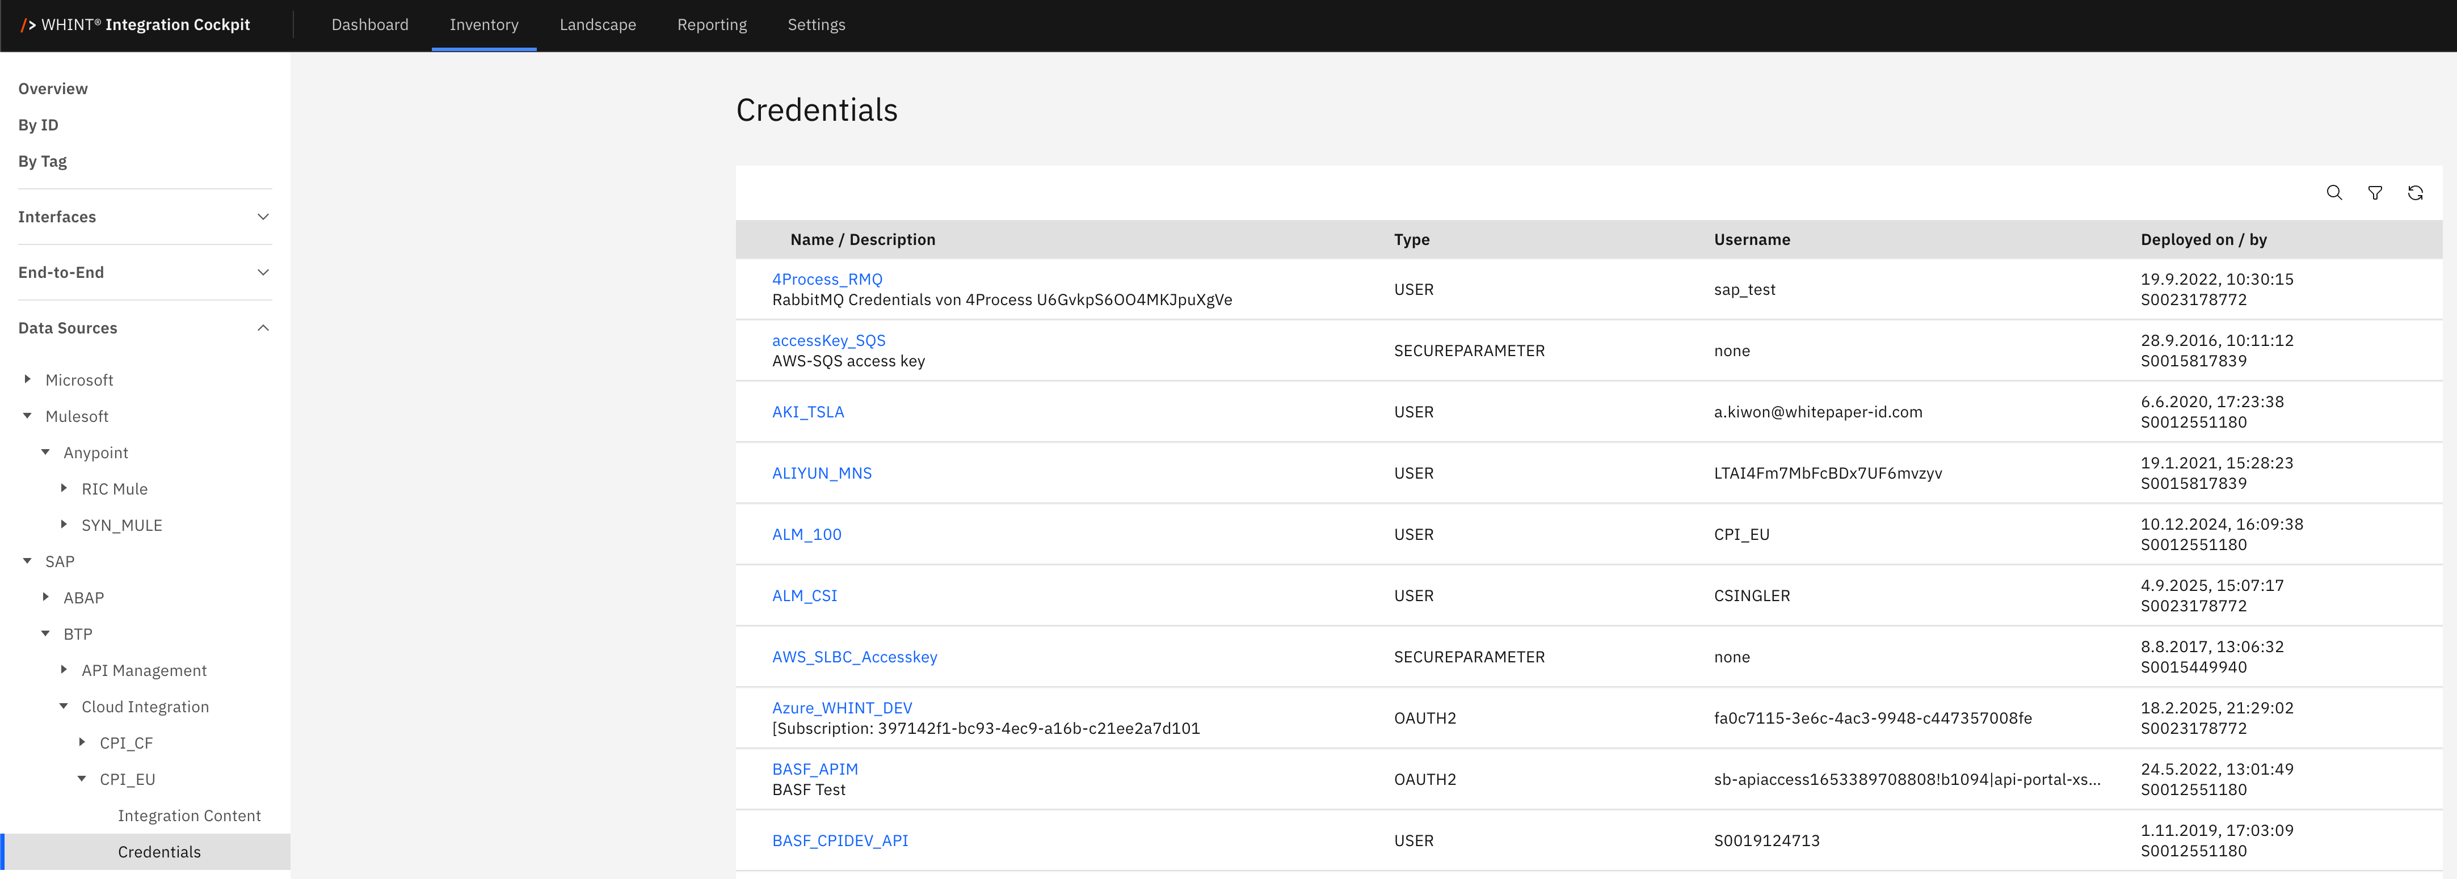Collapse the Mulesoft tree node arrow
This screenshot has height=879, width=2457.
click(28, 416)
